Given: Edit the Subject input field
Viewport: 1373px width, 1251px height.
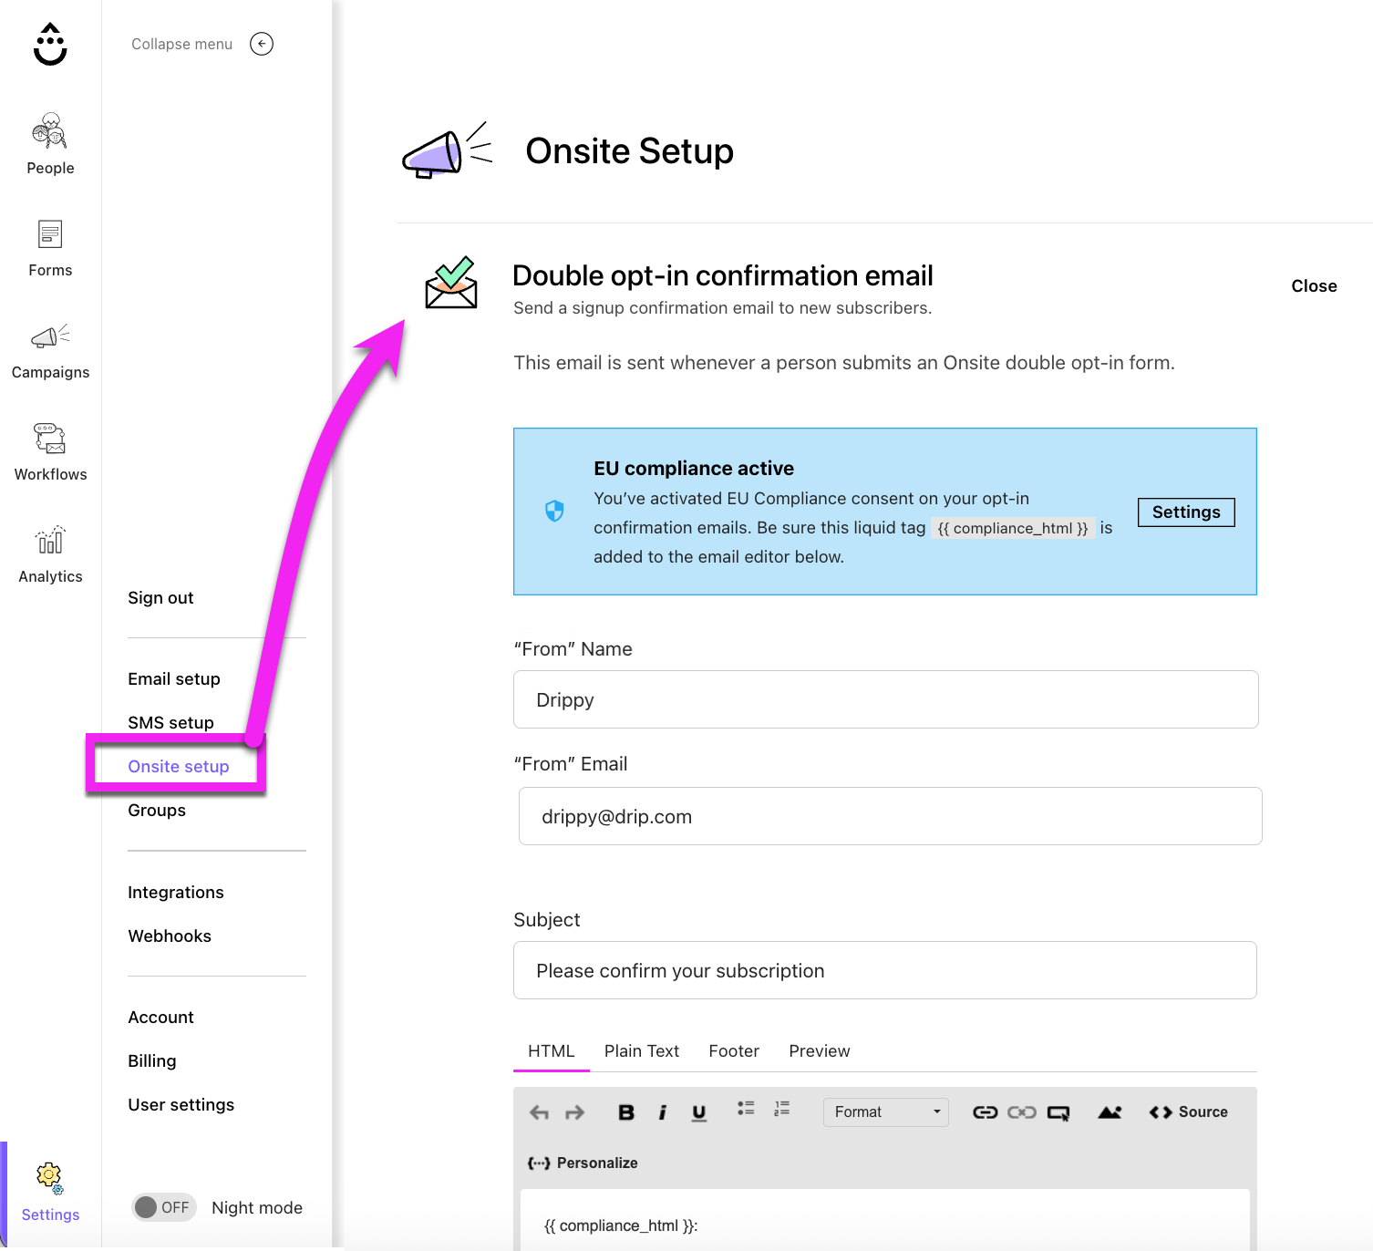Looking at the screenshot, I should 884,969.
